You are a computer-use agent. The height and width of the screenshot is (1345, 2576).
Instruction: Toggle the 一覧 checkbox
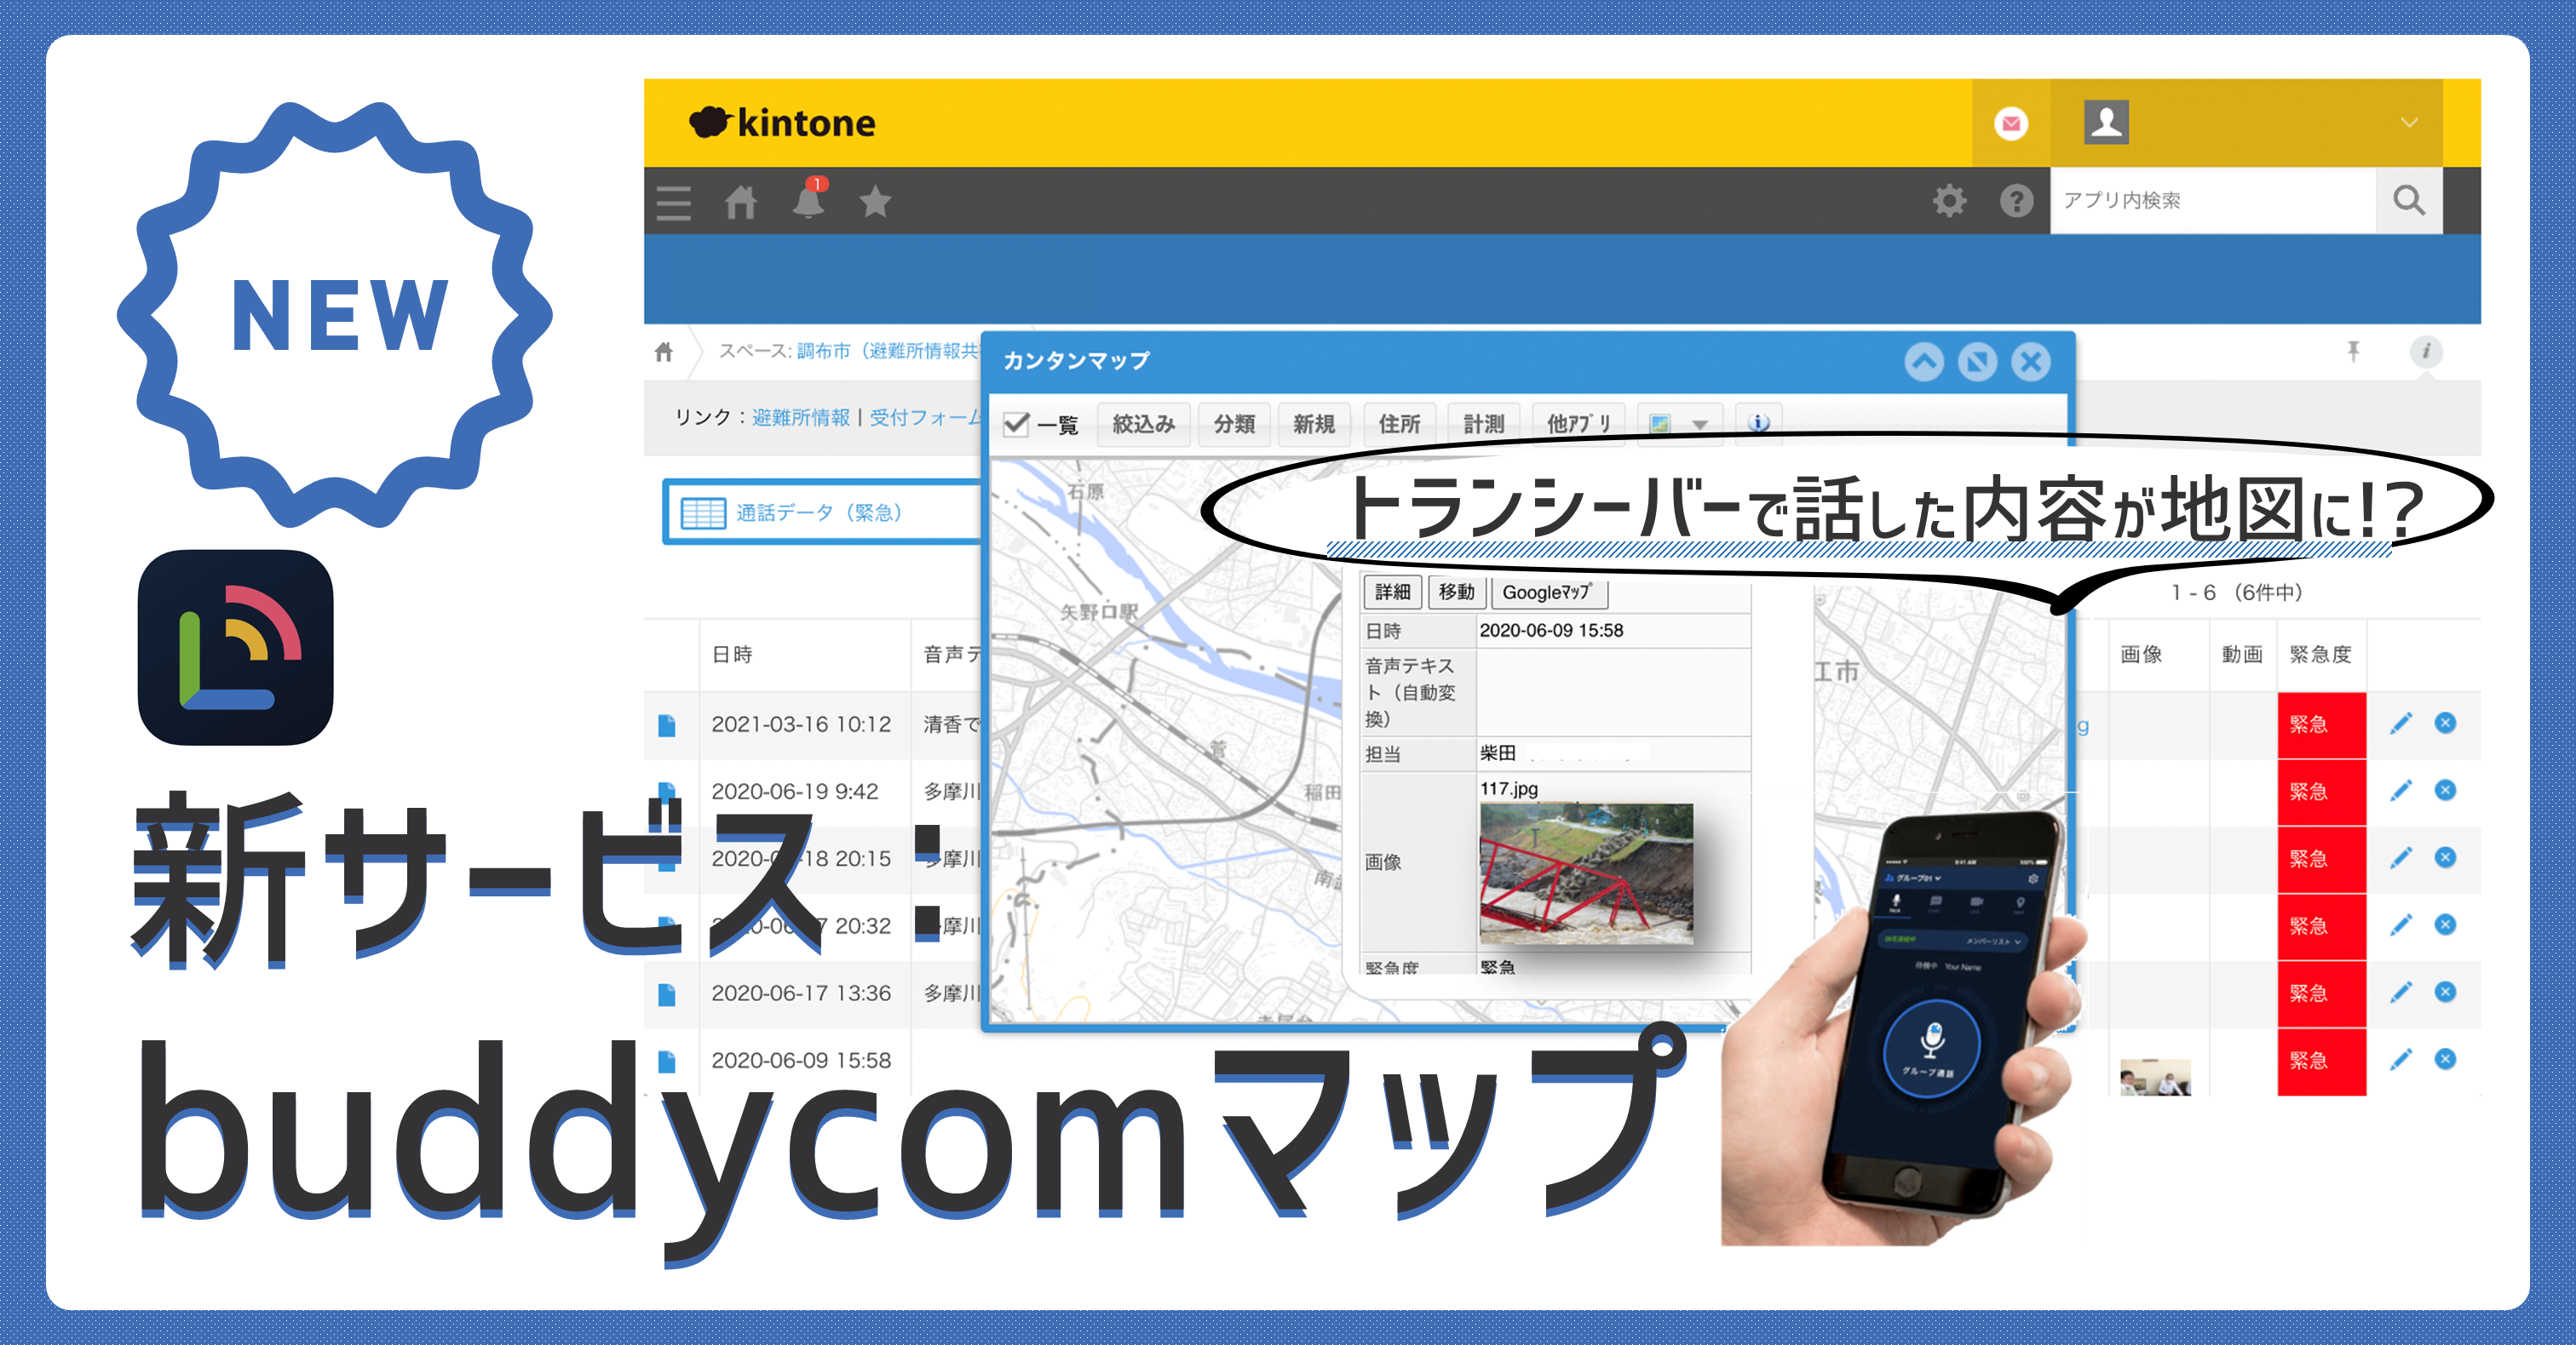[x=1017, y=424]
